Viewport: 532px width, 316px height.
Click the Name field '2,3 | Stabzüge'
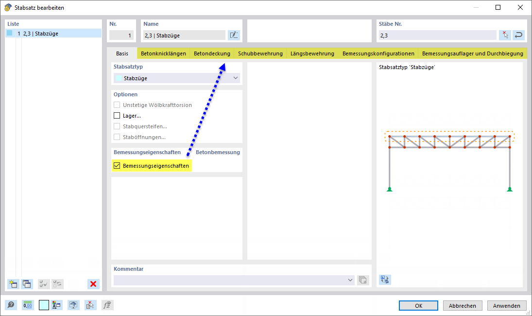coord(184,35)
